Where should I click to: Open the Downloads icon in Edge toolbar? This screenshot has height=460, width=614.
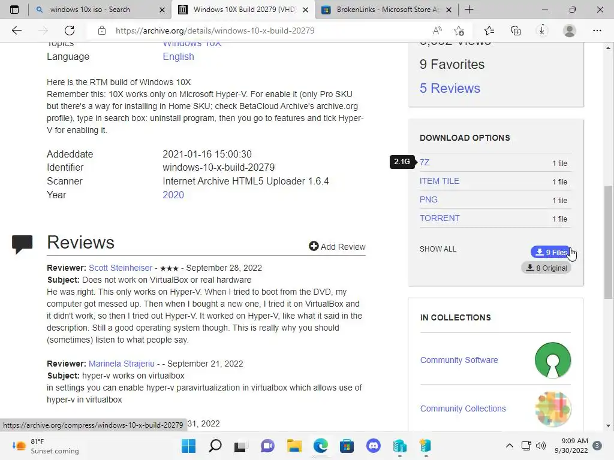point(542,31)
